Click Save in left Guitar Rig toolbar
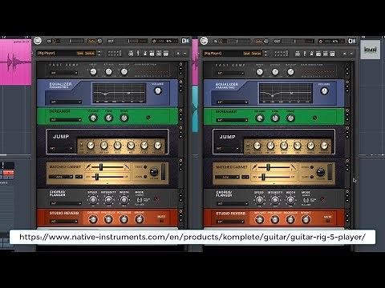 80,54
